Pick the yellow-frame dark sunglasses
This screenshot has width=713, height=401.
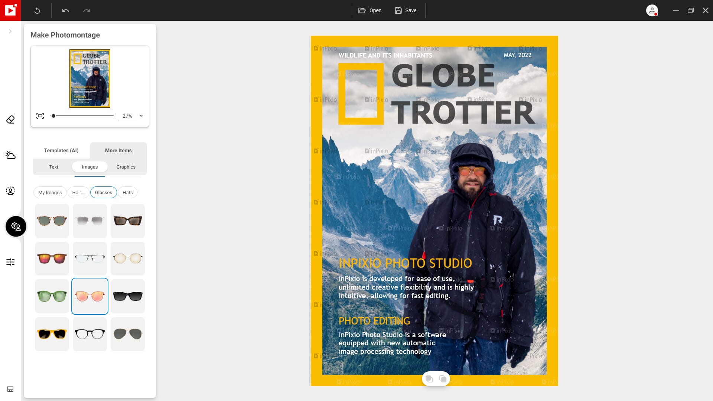[x=52, y=334]
